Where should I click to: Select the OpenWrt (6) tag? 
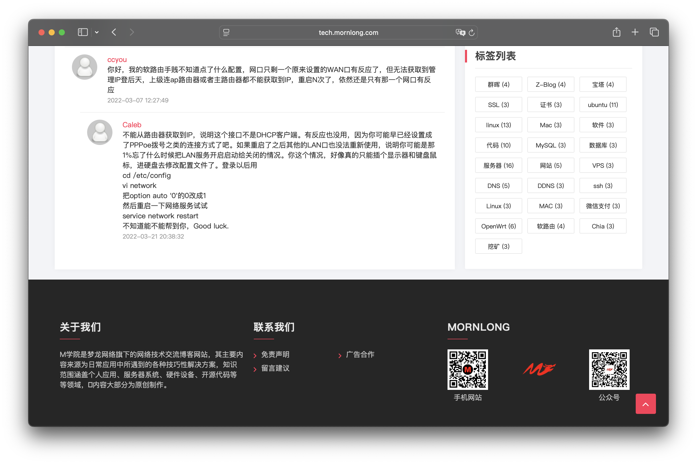pos(498,226)
